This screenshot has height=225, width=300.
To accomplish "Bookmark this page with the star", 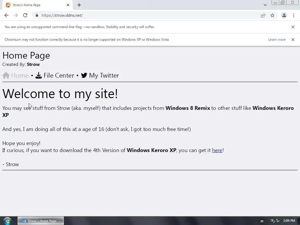I will [272, 15].
